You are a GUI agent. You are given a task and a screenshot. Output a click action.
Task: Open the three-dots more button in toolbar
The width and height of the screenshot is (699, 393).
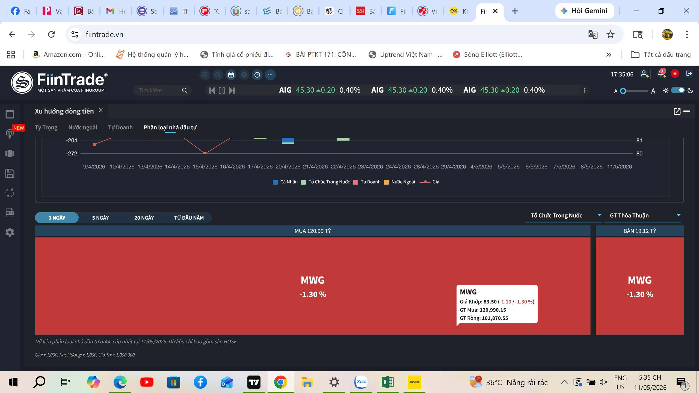[x=270, y=75]
